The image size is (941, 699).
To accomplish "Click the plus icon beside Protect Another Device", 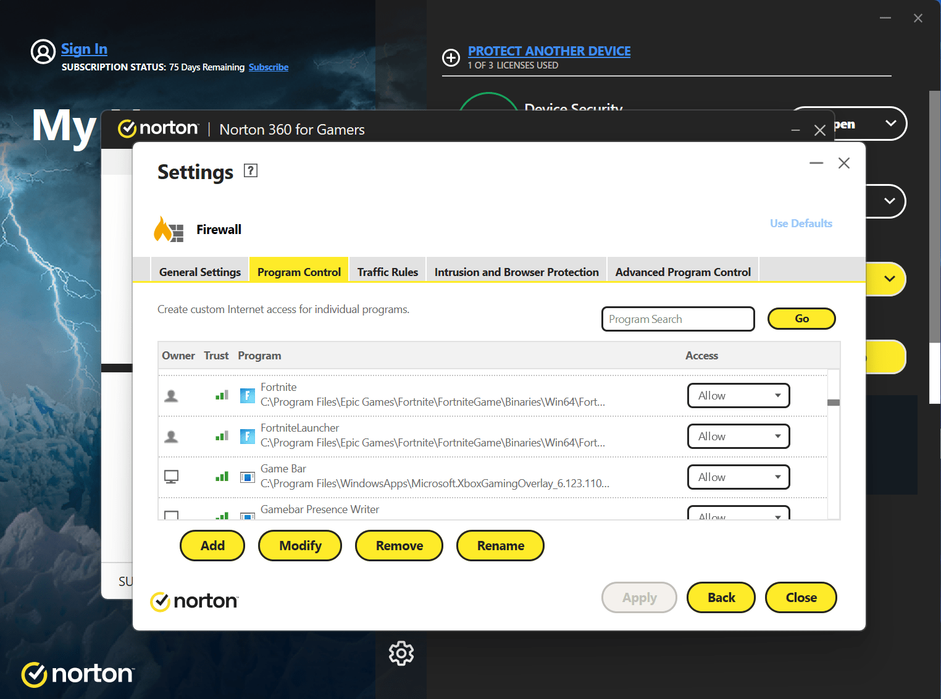I will 451,57.
